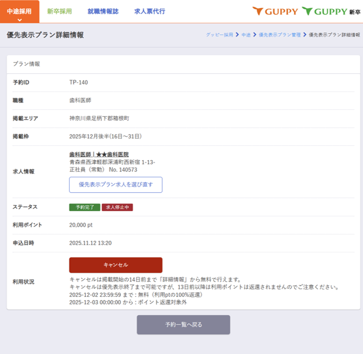
Task: Open the 就職情報誌 tab
Action: click(x=103, y=11)
